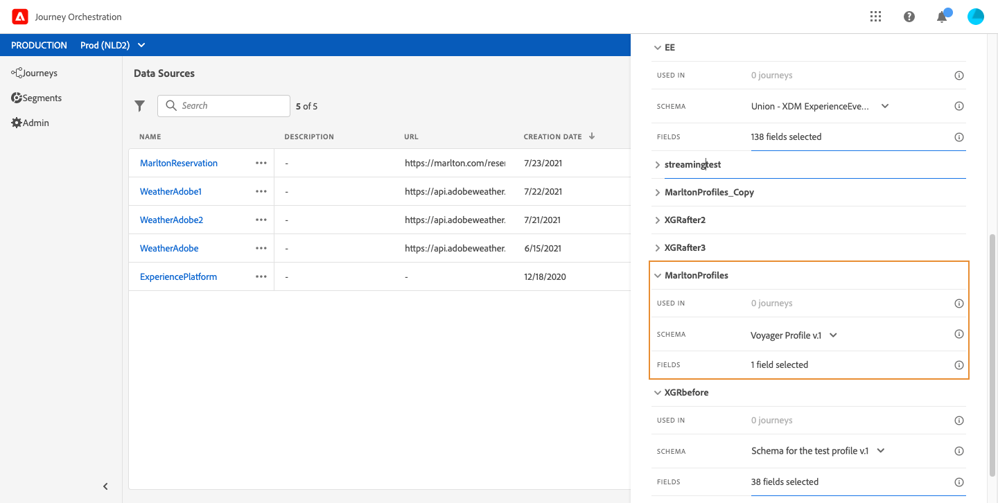This screenshot has height=503, width=998.
Task: Collapse the EE field group
Action: [658, 48]
